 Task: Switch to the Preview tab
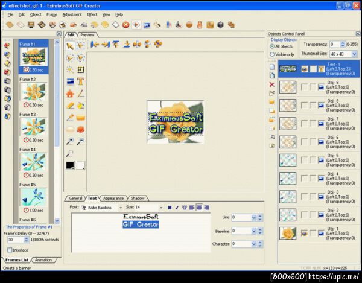87,35
